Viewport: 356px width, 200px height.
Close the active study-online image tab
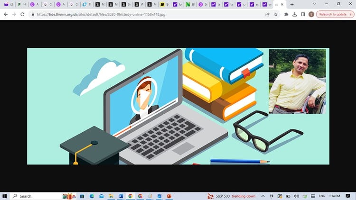[x=283, y=4]
